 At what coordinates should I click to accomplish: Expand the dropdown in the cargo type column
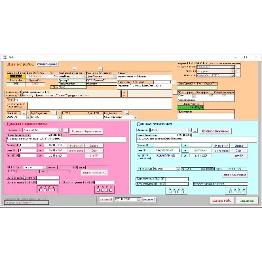pyautogui.click(x=84, y=77)
